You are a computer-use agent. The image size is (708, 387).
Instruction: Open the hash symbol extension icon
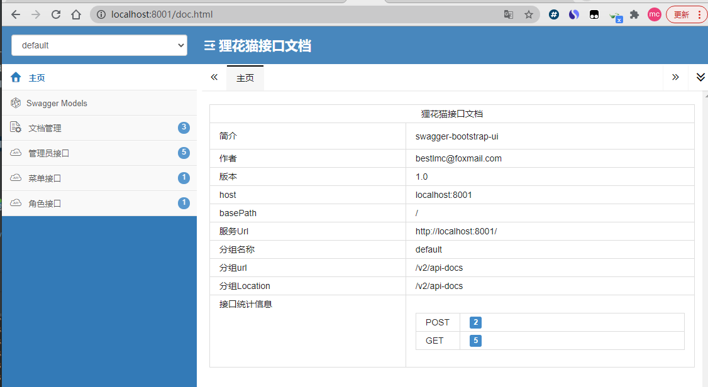(x=554, y=14)
